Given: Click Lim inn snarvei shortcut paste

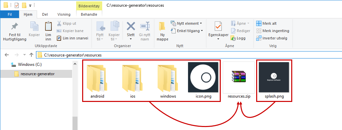Looking at the screenshot, I should click(72, 38).
